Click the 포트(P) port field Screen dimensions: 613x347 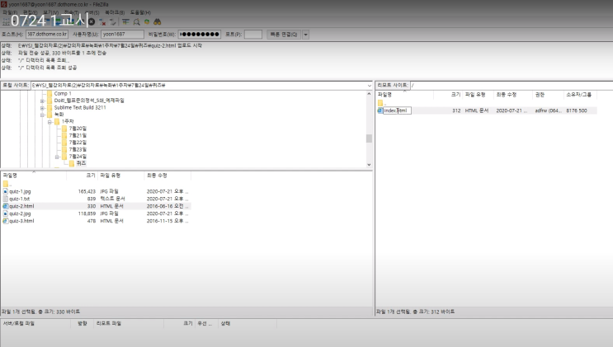coord(253,35)
